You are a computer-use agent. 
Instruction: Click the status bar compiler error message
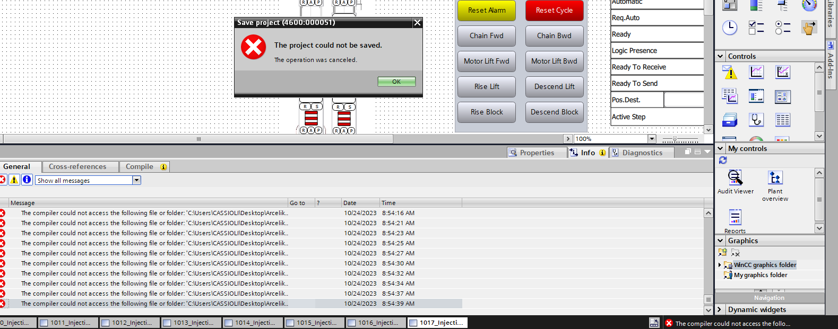click(x=732, y=323)
